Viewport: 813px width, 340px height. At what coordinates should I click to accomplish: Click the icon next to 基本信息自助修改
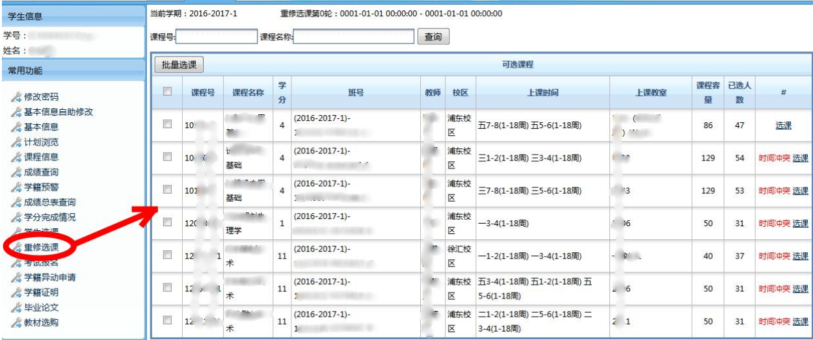point(17,112)
